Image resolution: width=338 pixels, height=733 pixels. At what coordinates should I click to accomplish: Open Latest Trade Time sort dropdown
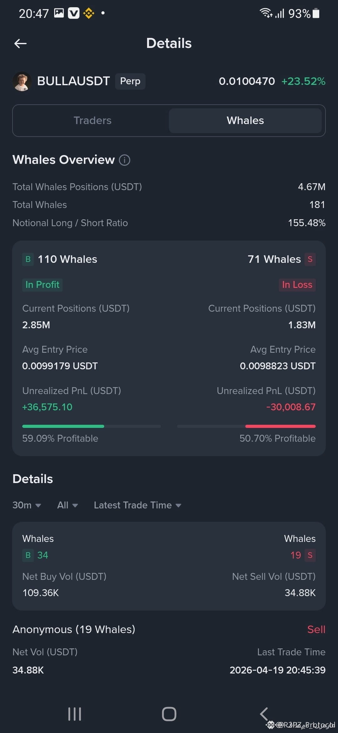[x=138, y=505]
